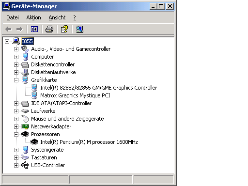Select Intel(R) Pentium(R) M processor 1600MHz
Viewport: 248px width, 186px height.
[89, 142]
